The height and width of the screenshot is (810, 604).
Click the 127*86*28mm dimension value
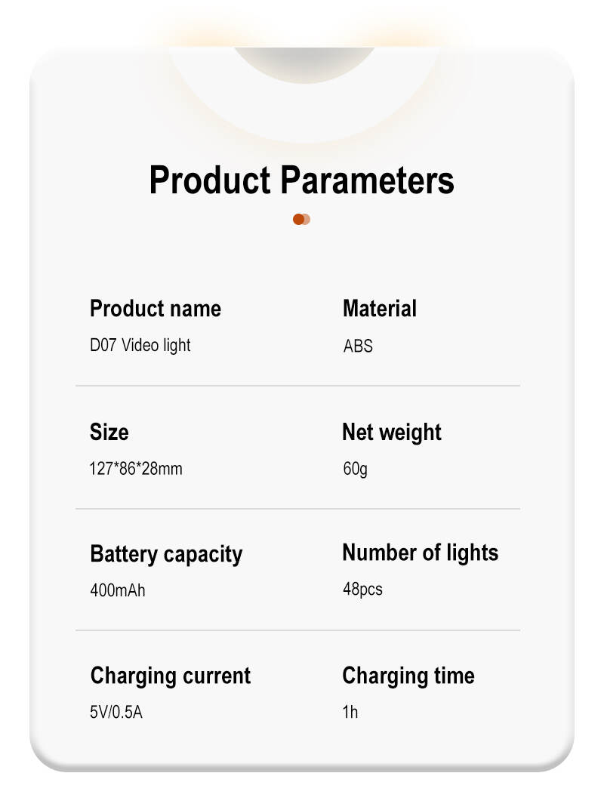136,469
